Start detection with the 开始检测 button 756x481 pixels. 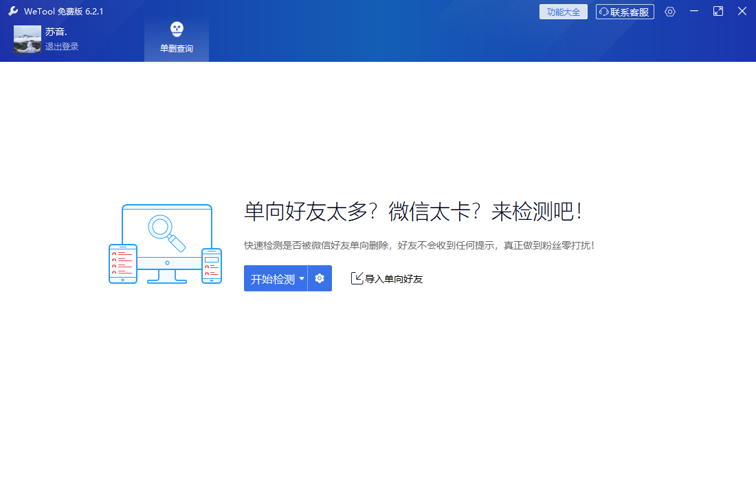pos(272,279)
